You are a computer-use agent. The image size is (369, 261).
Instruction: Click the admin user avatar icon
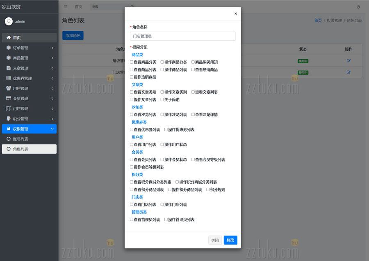click(9, 21)
